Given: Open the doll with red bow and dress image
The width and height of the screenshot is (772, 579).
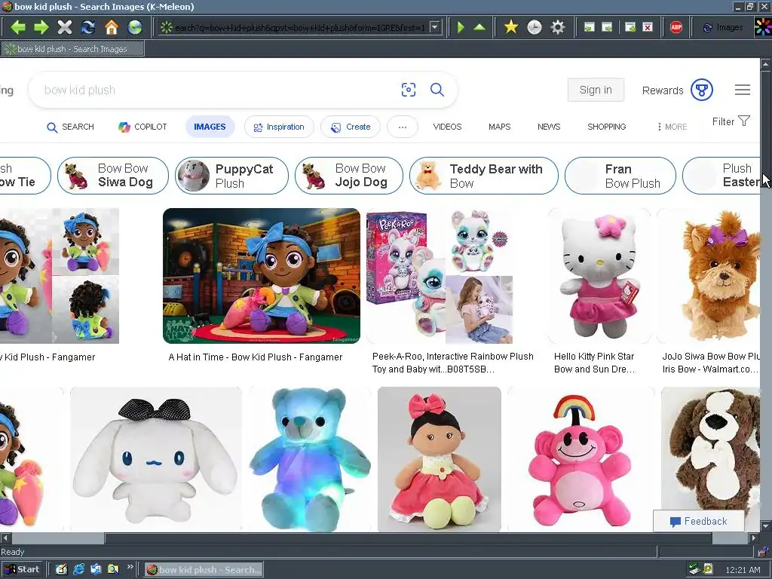Looking at the screenshot, I should tap(440, 459).
